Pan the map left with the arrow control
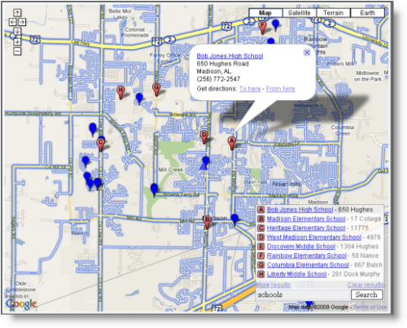The width and height of the screenshot is (407, 328). pyautogui.click(x=13, y=22)
